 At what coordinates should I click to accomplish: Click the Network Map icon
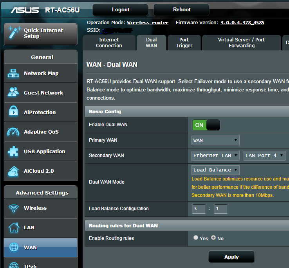[x=13, y=73]
